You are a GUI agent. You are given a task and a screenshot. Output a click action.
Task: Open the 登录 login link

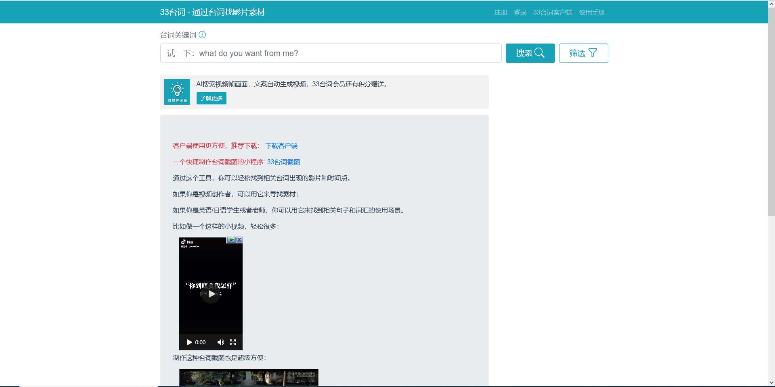[x=520, y=12]
